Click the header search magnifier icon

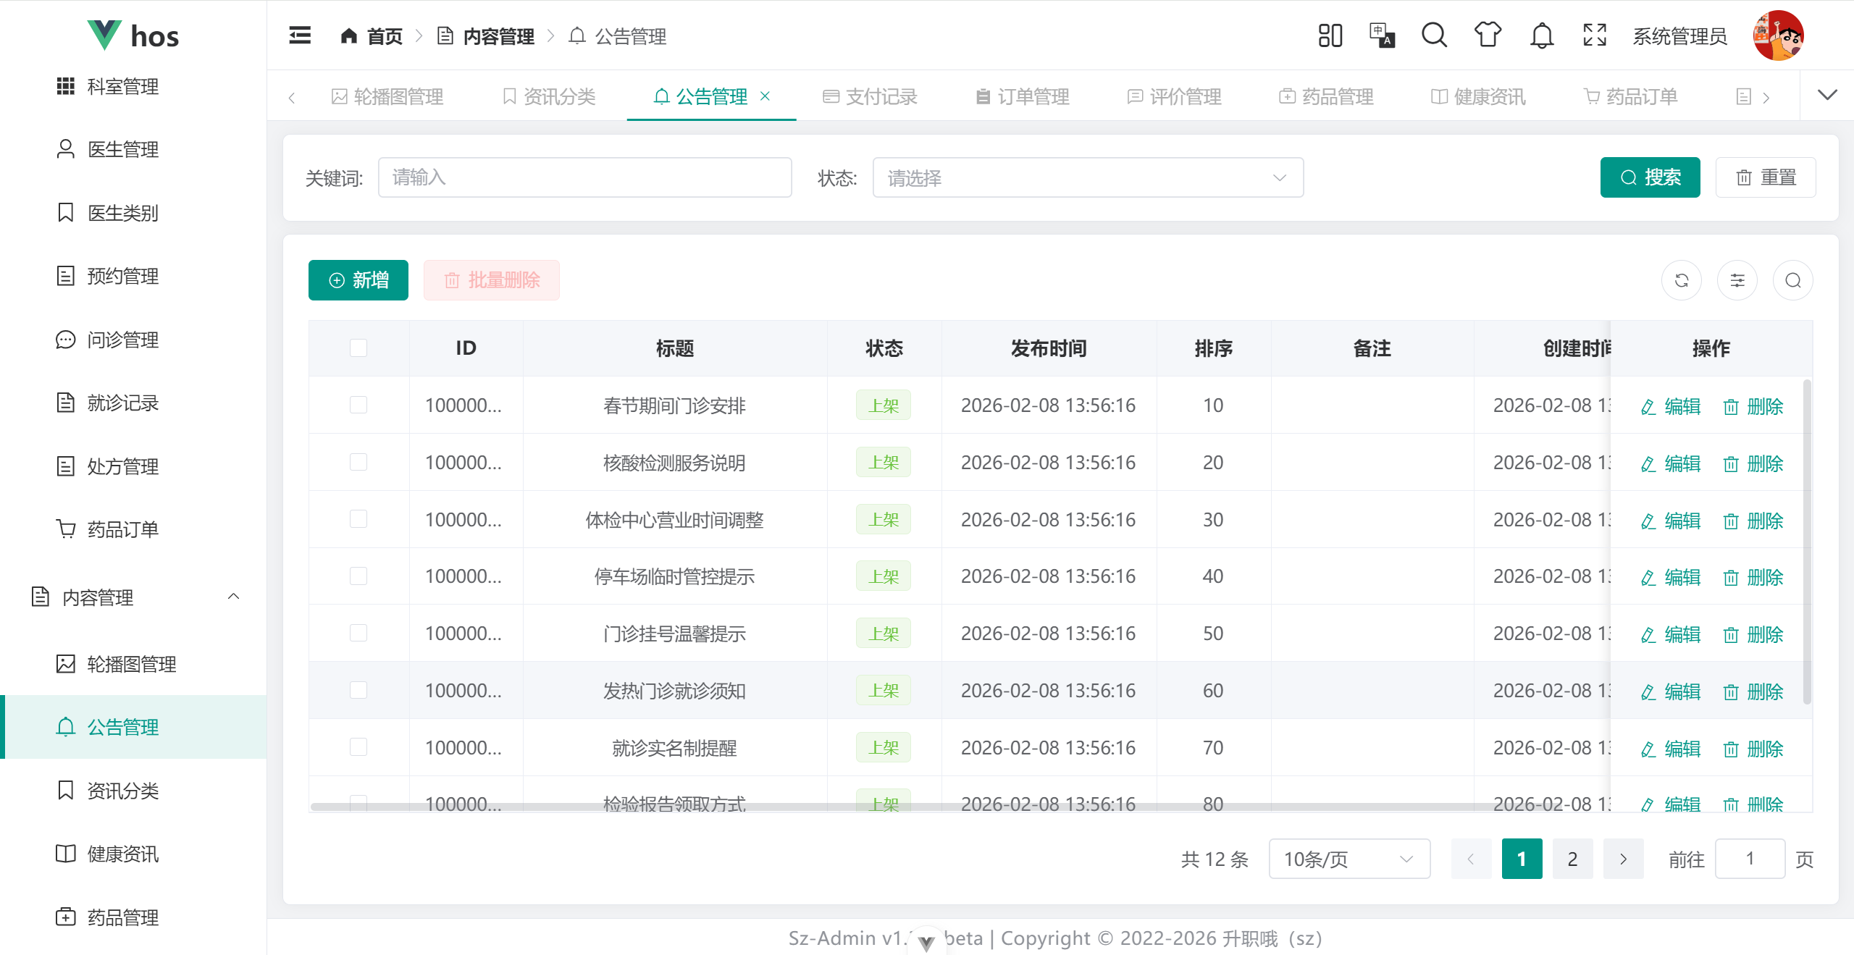click(x=1434, y=35)
